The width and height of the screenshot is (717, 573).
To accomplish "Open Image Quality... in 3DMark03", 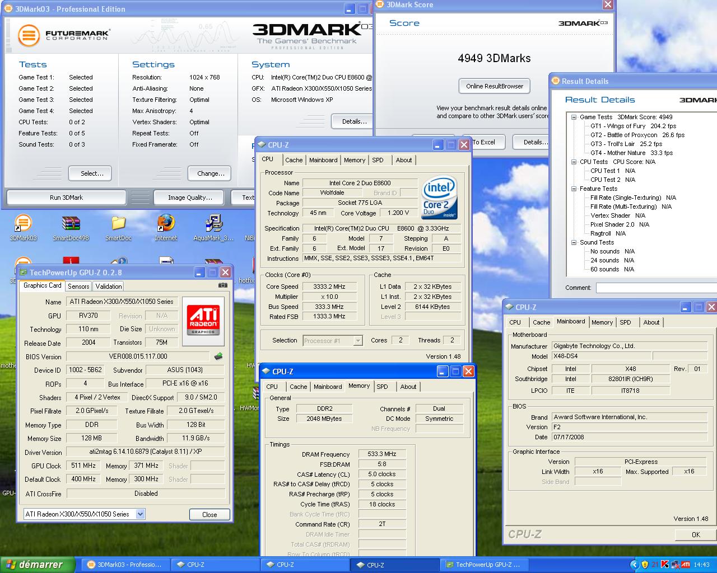I will pyautogui.click(x=190, y=198).
